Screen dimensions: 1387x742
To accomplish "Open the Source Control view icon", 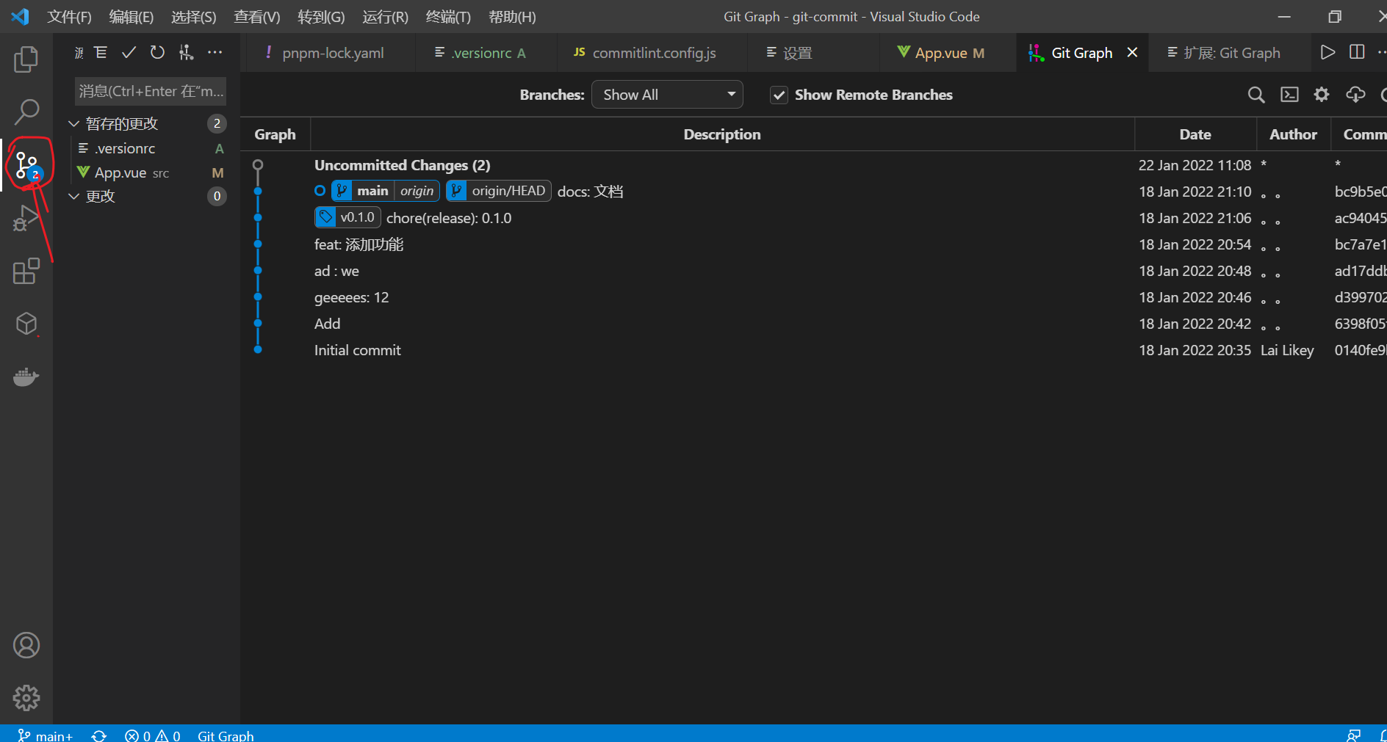I will pos(26,165).
